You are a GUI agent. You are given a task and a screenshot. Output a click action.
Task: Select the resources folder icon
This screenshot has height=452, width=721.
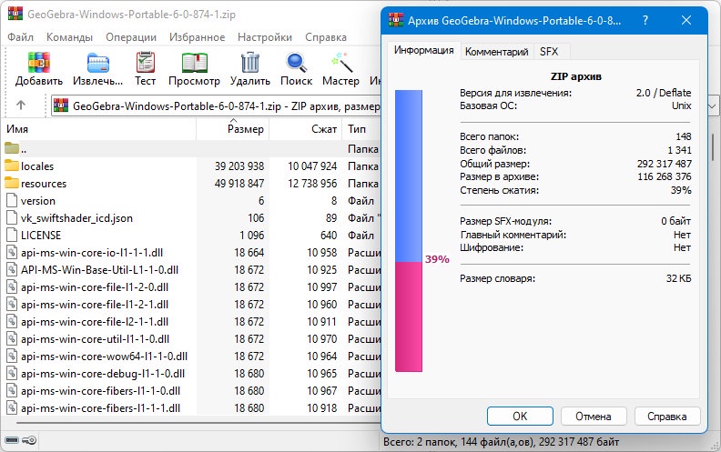12,183
